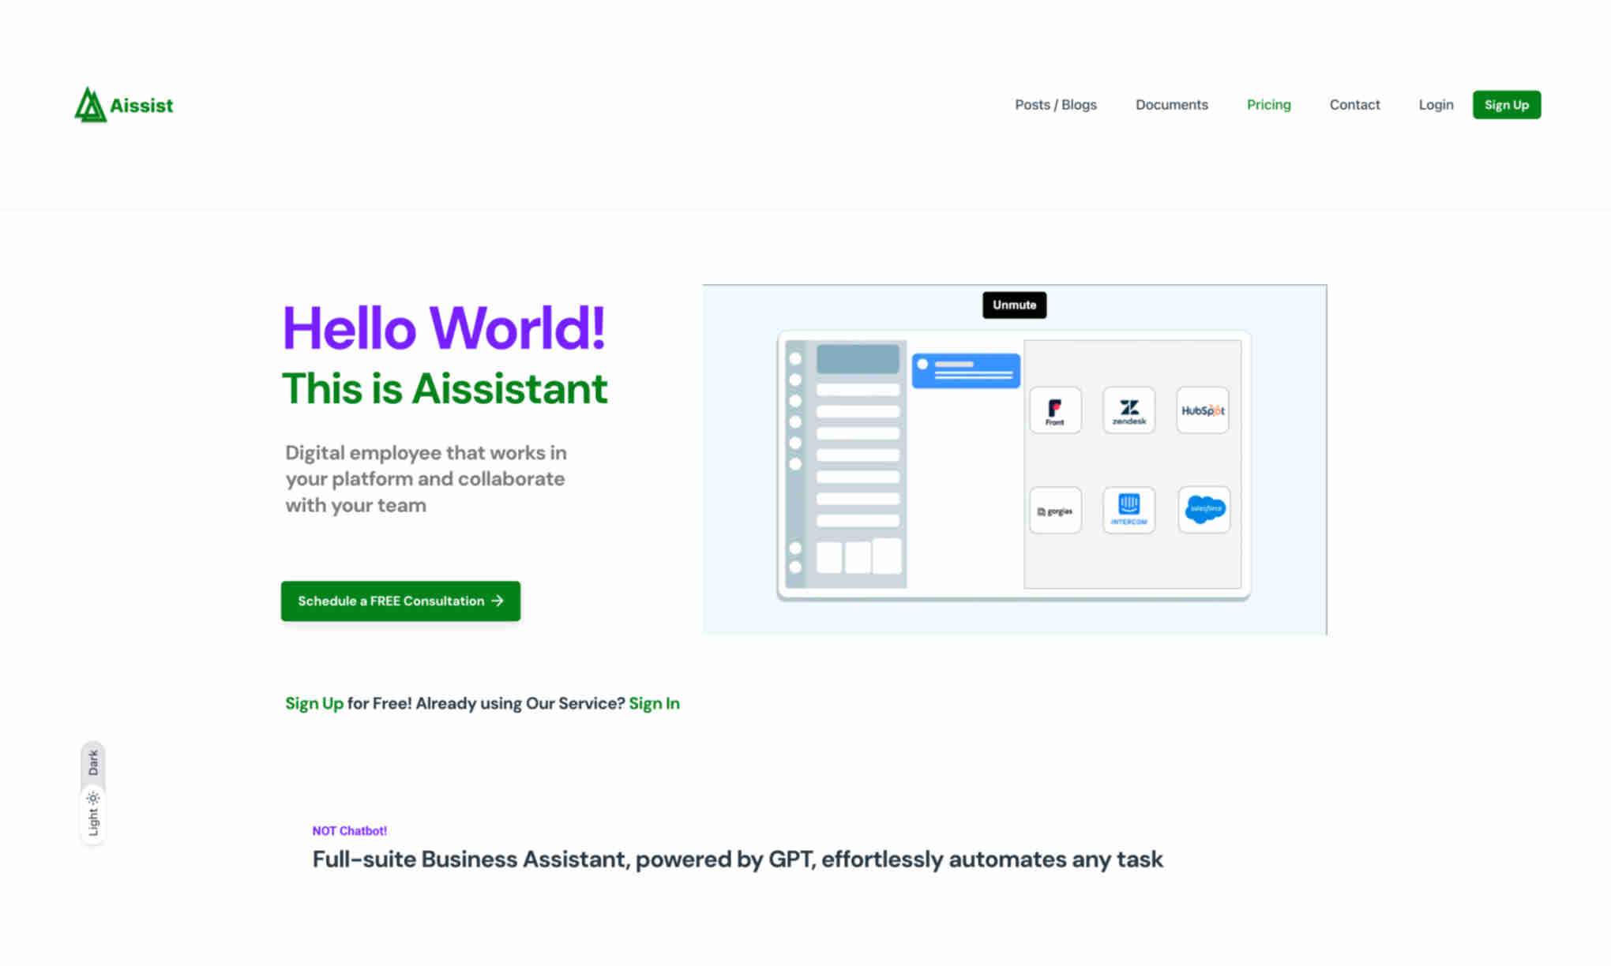Open the Documents navigation item
This screenshot has width=1611, height=966.
pyautogui.click(x=1171, y=105)
